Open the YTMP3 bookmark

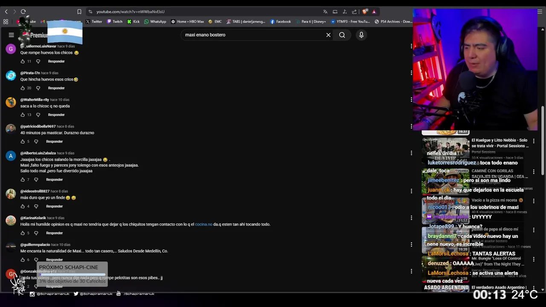coord(350,21)
